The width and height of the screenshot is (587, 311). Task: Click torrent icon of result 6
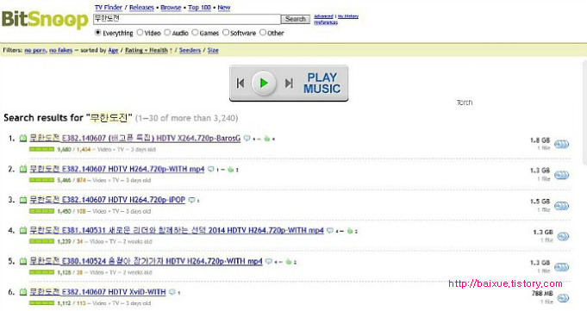click(x=23, y=291)
